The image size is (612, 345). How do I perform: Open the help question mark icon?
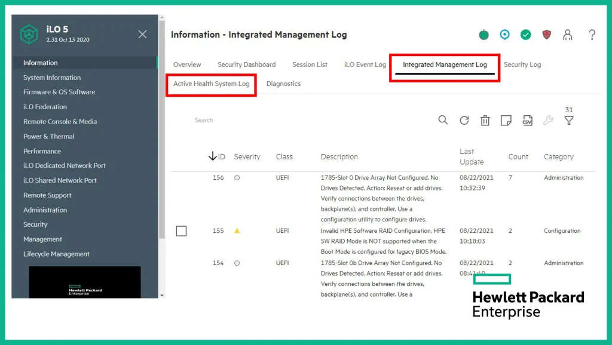(592, 35)
